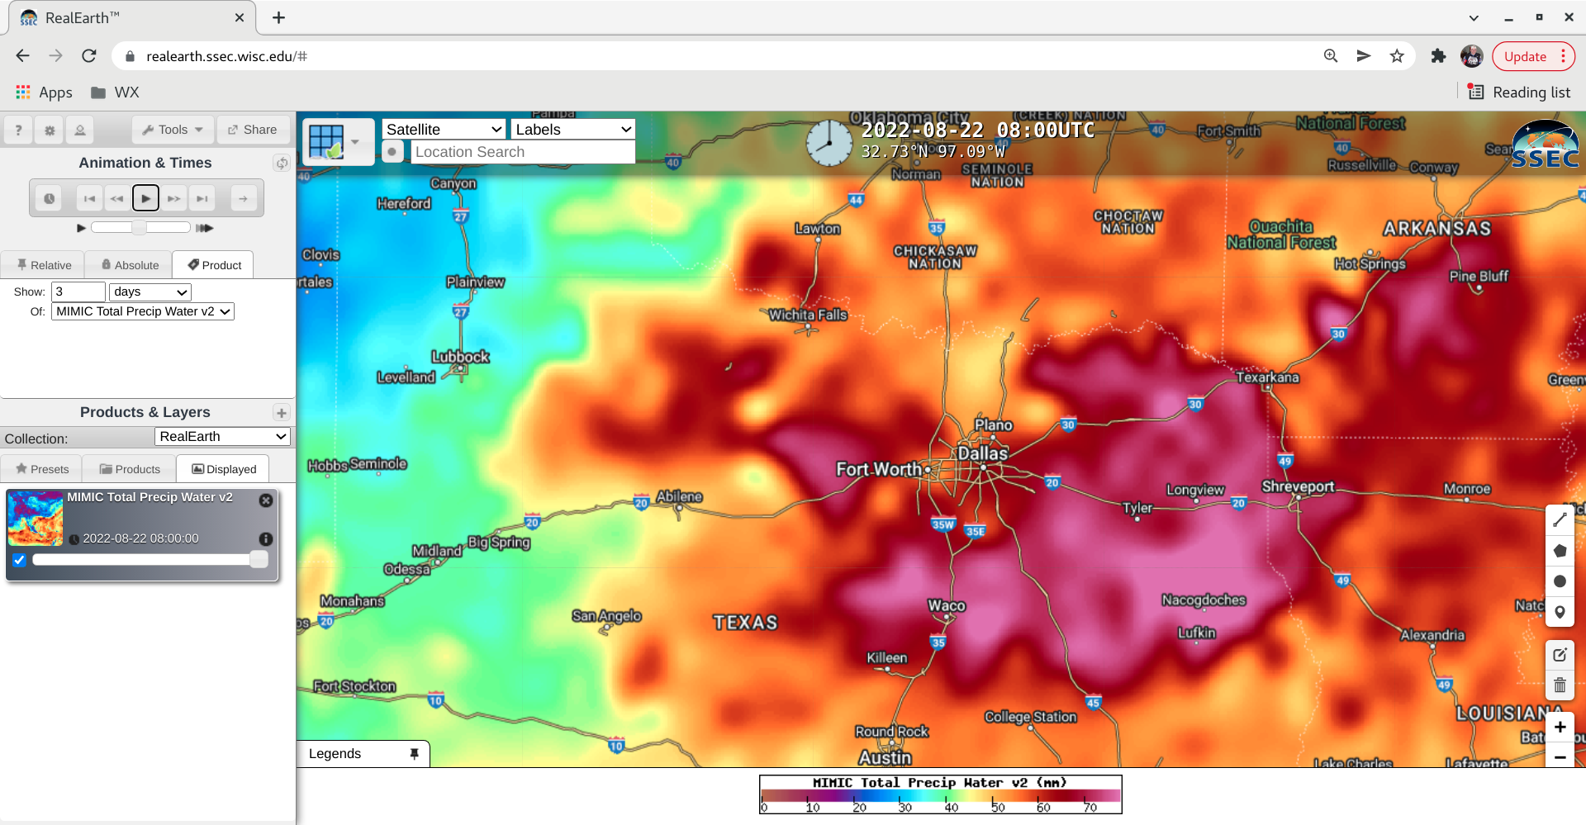
Task: Toggle the record button beside Location Search
Action: [x=392, y=152]
